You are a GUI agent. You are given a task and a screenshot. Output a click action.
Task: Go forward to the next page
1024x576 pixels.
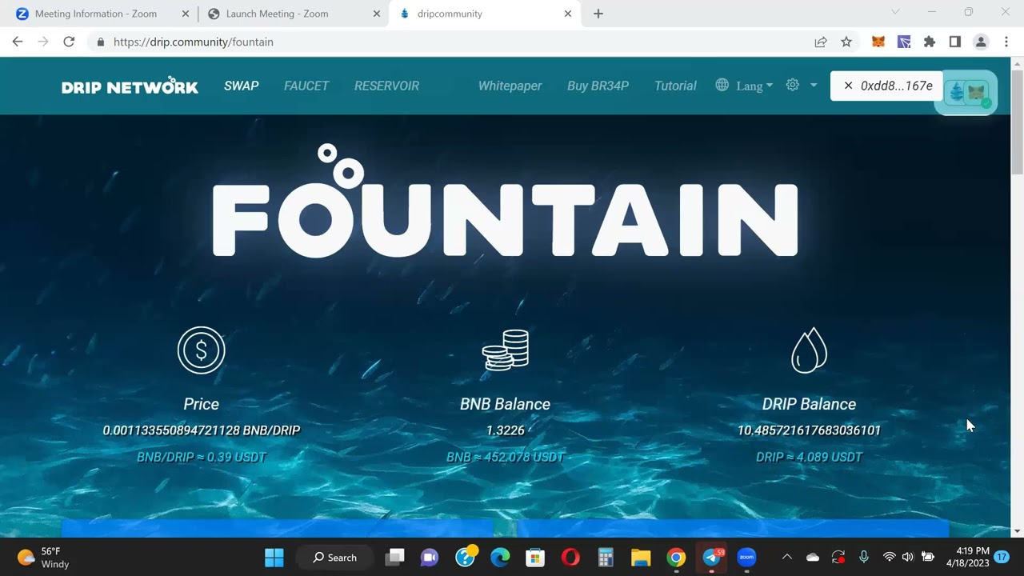click(43, 42)
